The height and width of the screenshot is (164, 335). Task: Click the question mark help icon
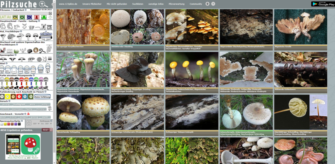click(213, 4)
